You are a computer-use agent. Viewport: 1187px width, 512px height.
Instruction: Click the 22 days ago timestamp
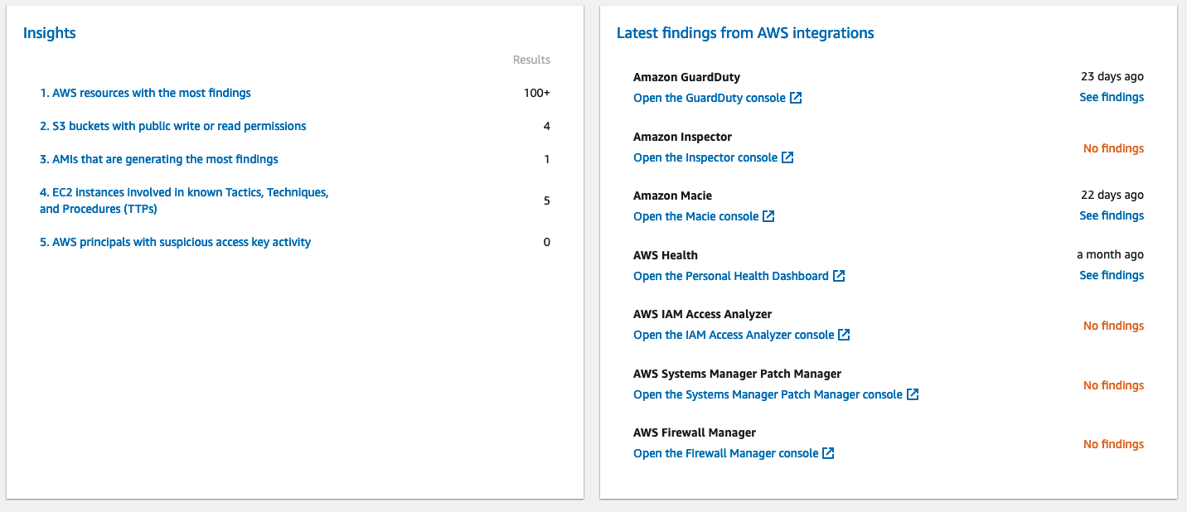coord(1112,195)
